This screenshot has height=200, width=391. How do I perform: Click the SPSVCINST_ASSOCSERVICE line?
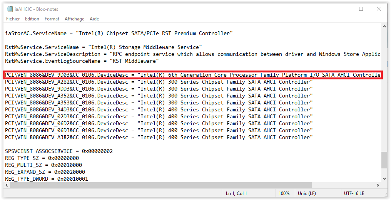(59, 151)
